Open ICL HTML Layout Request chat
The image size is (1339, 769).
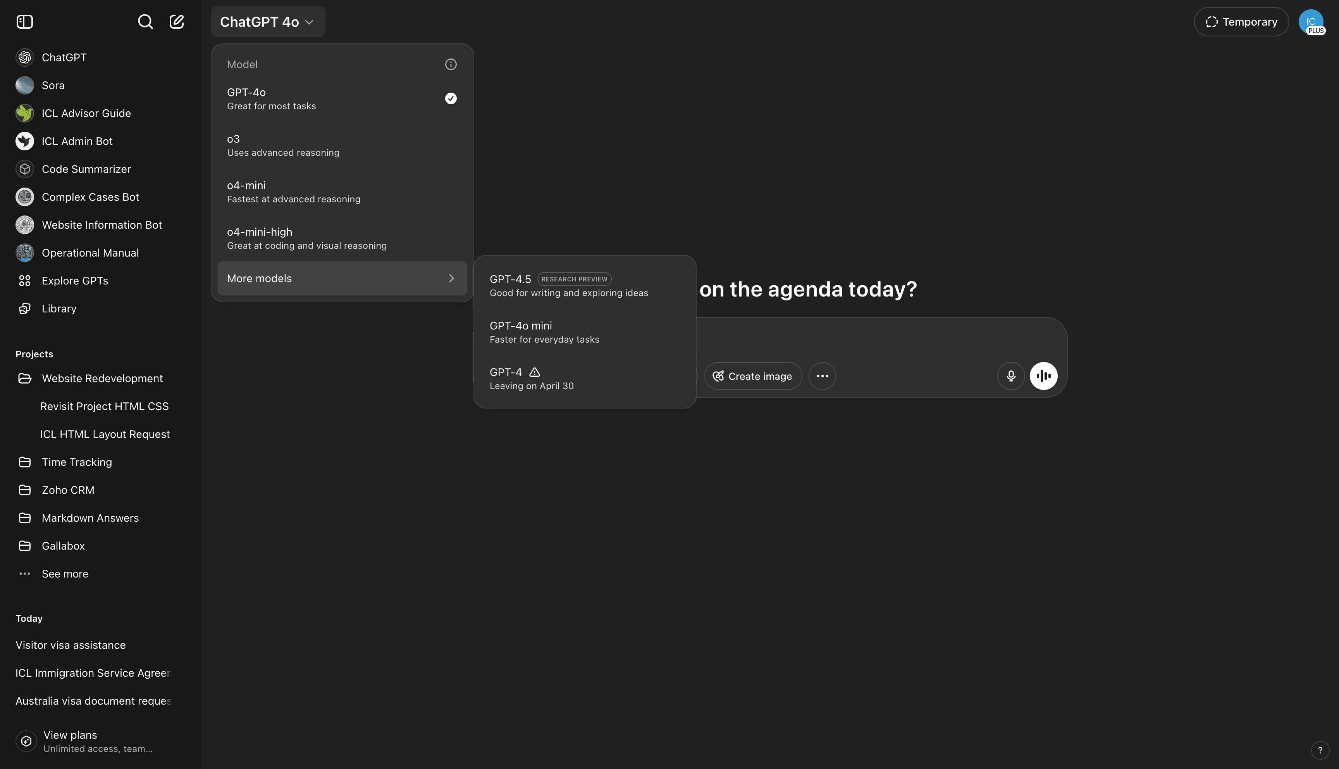(x=105, y=435)
